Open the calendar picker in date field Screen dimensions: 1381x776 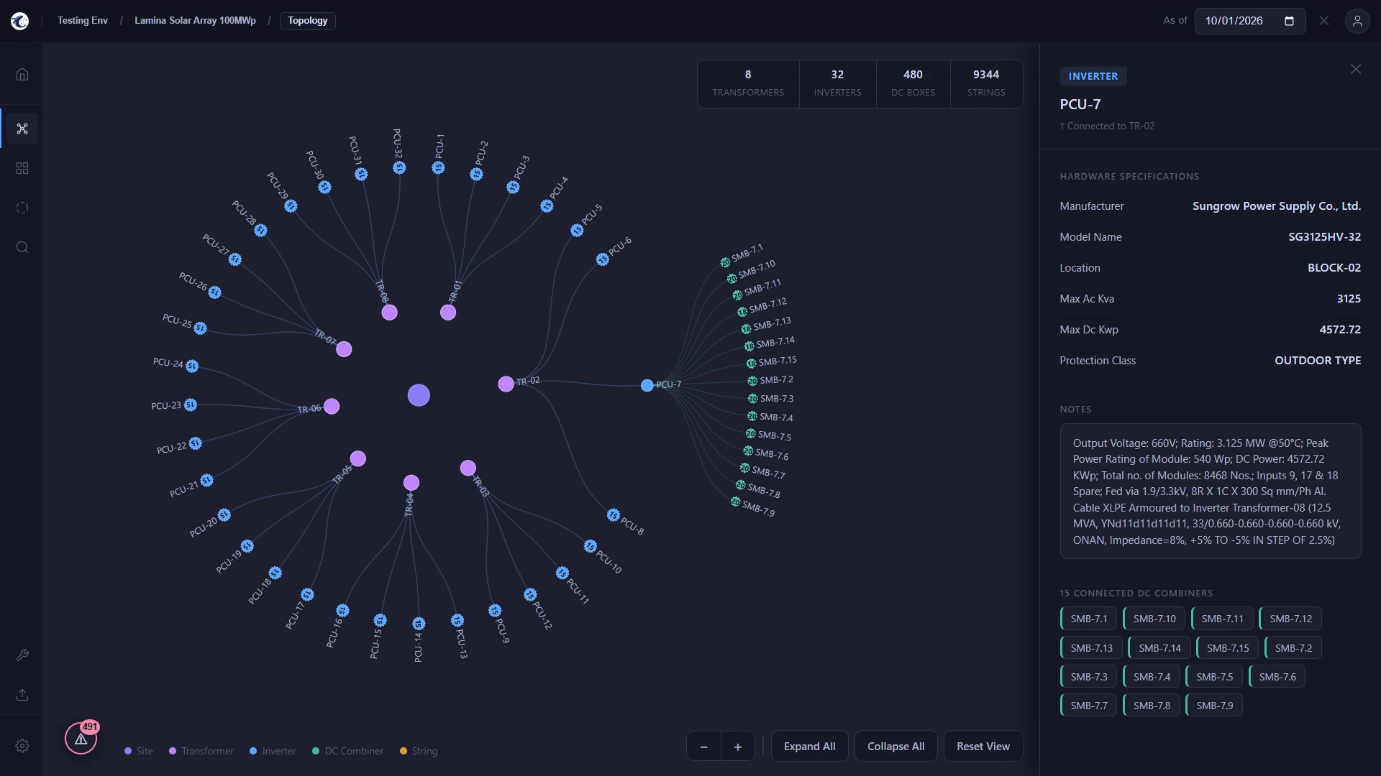pos(1289,21)
